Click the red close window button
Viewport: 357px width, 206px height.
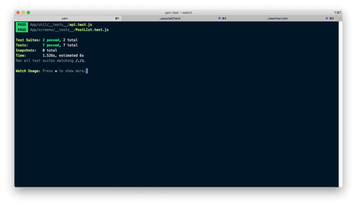pos(18,13)
